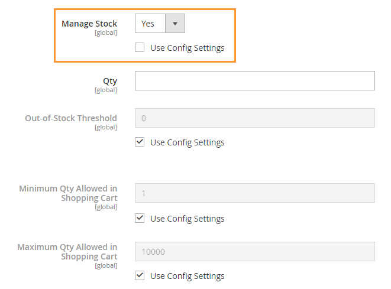Click the Minimum Qty Allowed field showing 1

[255, 193]
